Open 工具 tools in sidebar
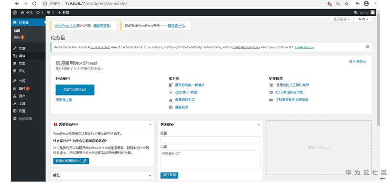The image size is (392, 183). click(28, 104)
